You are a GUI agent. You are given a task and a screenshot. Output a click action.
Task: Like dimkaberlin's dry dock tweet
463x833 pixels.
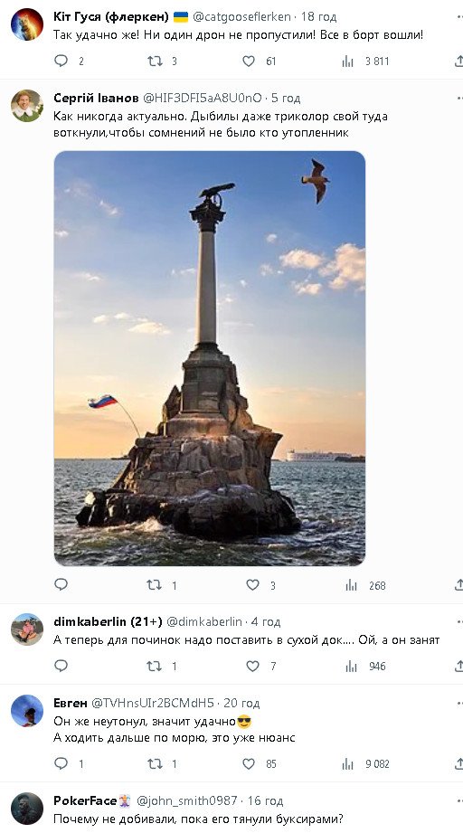252,666
